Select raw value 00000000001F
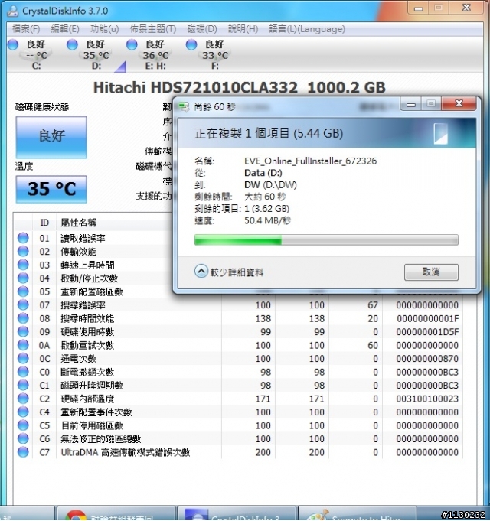The height and width of the screenshot is (521, 490). point(427,319)
